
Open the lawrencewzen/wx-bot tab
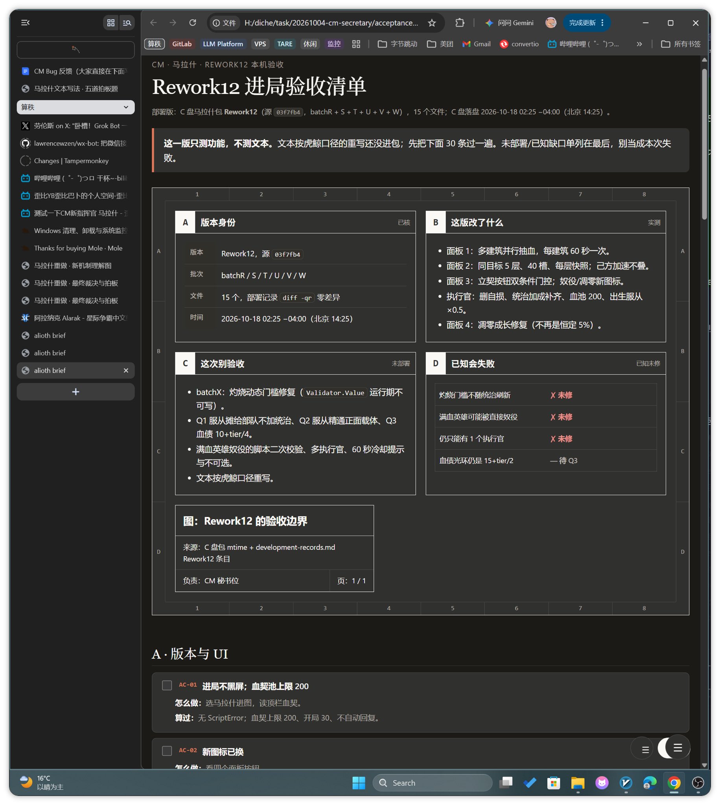(75, 143)
